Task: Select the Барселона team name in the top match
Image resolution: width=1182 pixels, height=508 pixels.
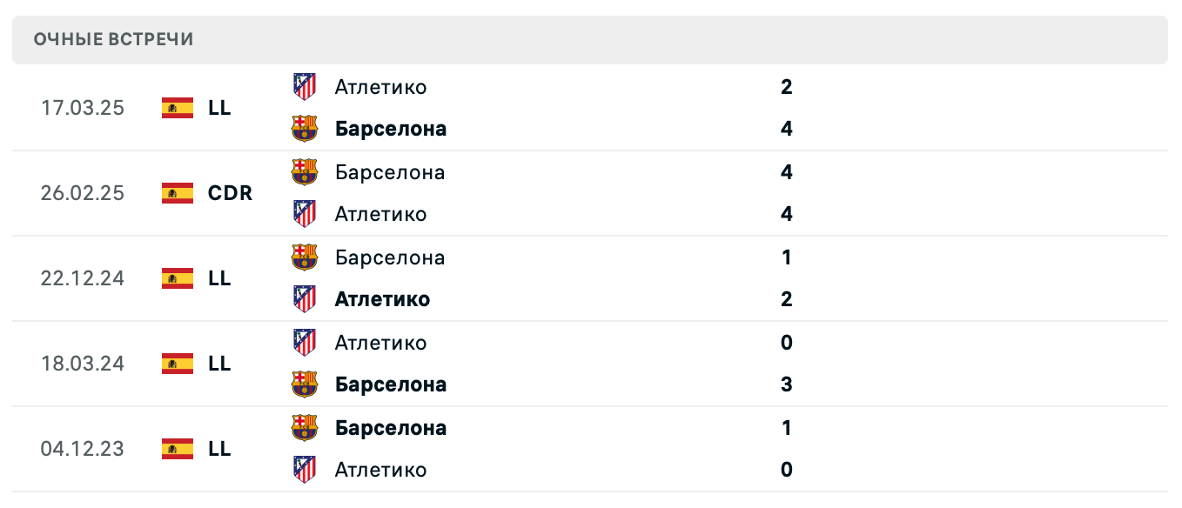Action: point(391,129)
